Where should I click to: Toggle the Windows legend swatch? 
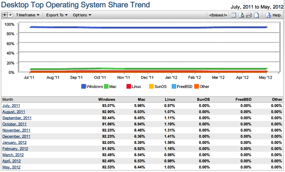pos(84,87)
